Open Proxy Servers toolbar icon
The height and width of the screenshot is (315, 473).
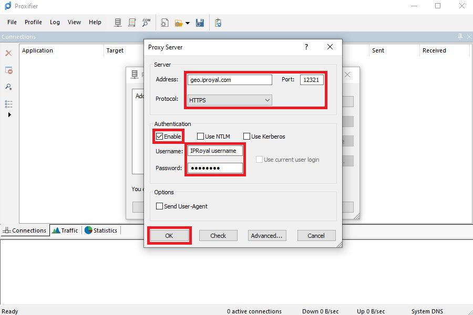coord(118,23)
